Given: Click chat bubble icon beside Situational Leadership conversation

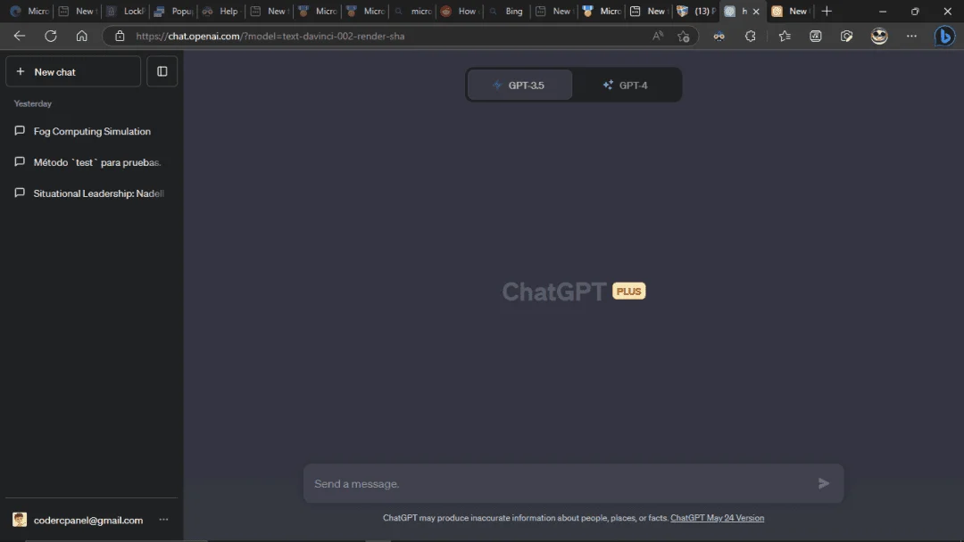Looking at the screenshot, I should (x=20, y=193).
